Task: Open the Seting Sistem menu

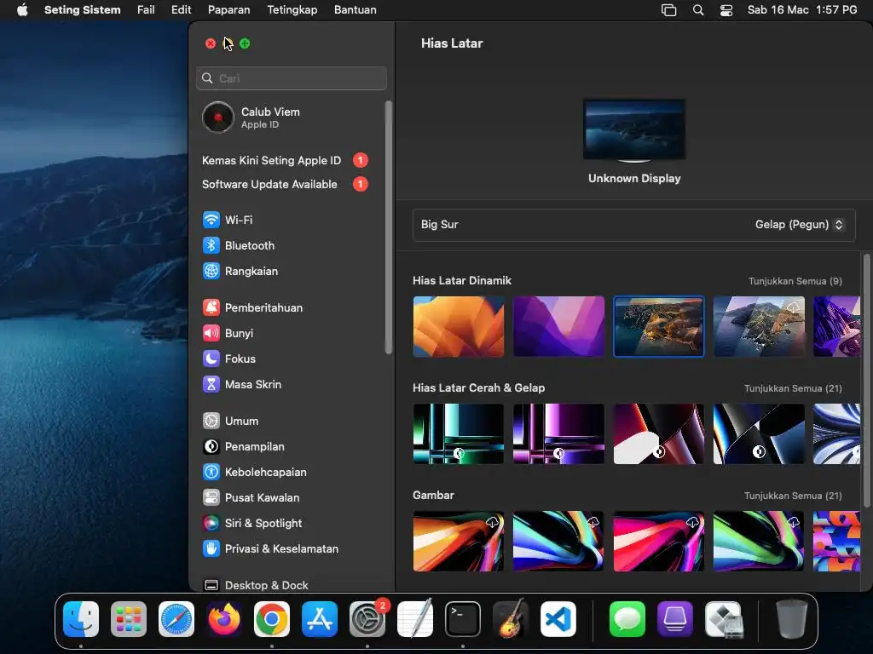Action: pos(83,10)
